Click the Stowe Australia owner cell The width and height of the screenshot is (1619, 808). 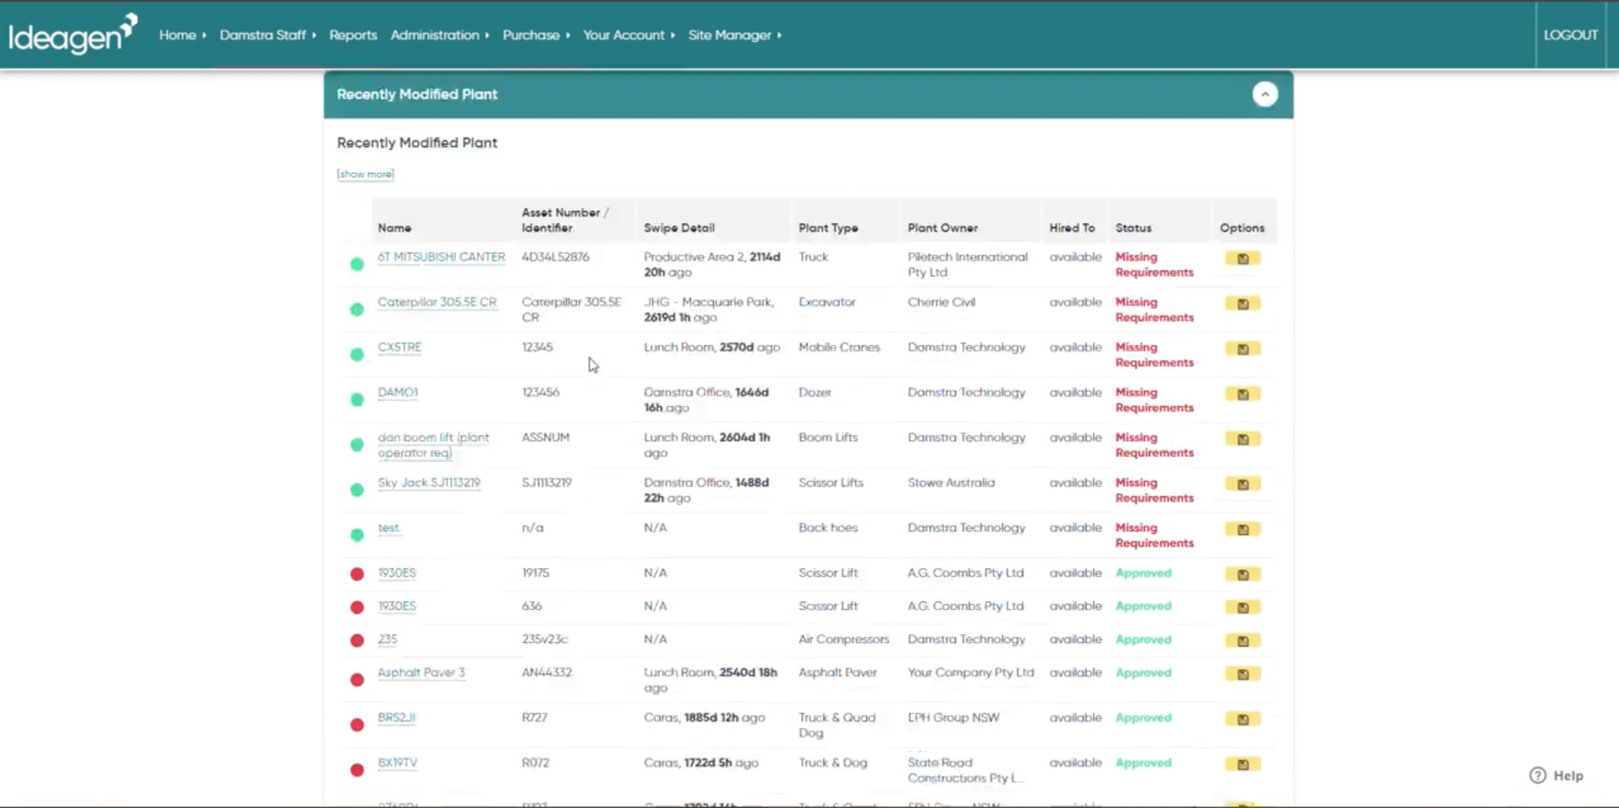pos(950,483)
